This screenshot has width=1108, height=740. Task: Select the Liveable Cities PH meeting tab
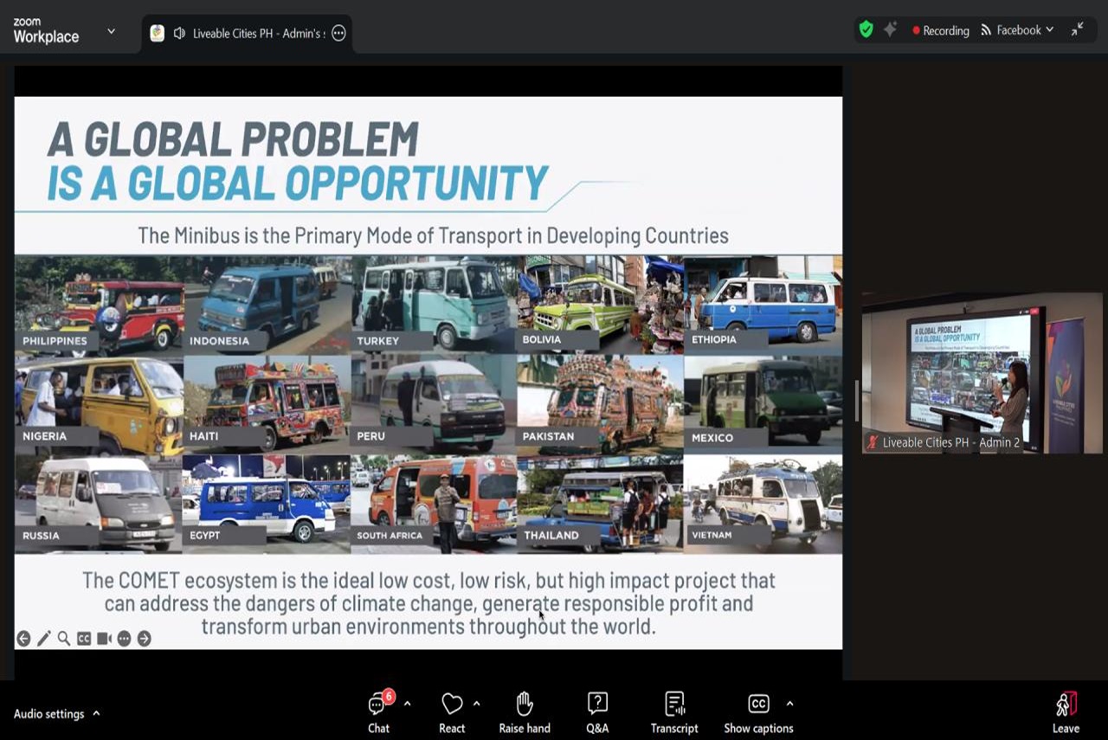click(247, 33)
